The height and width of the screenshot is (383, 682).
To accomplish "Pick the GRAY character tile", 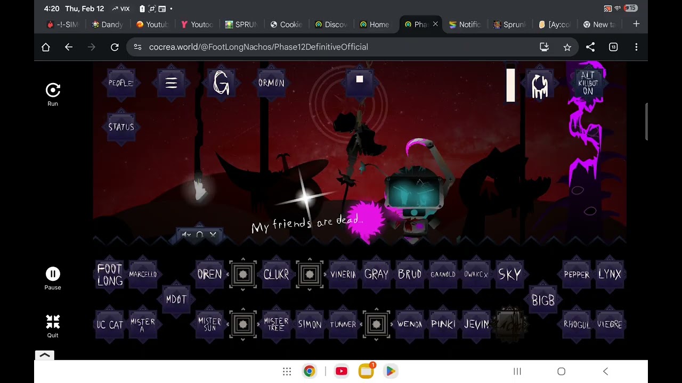I will click(x=376, y=274).
